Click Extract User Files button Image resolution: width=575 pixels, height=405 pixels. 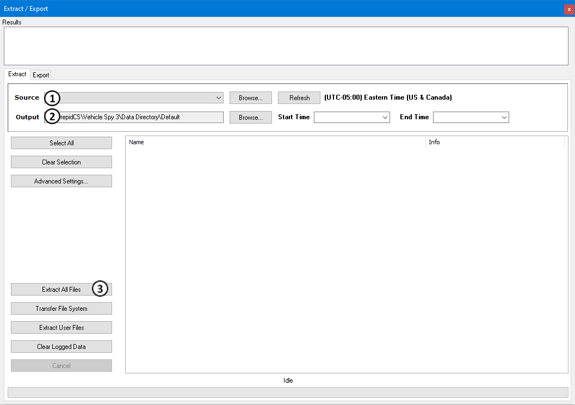coord(61,328)
